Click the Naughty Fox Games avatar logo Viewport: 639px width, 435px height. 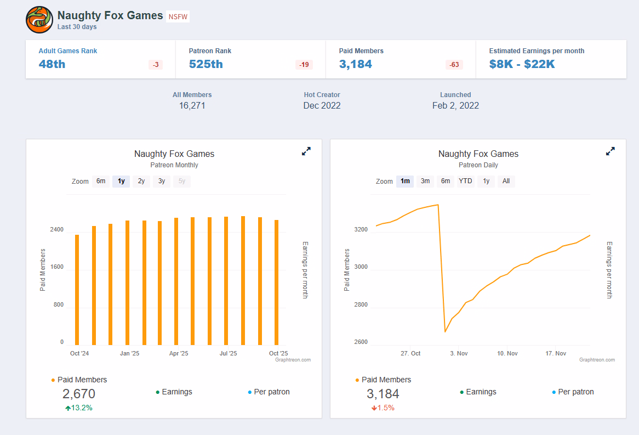[x=39, y=20]
